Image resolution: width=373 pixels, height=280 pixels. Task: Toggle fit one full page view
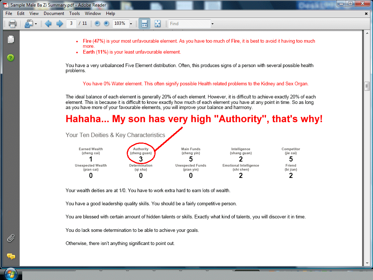coord(157,24)
